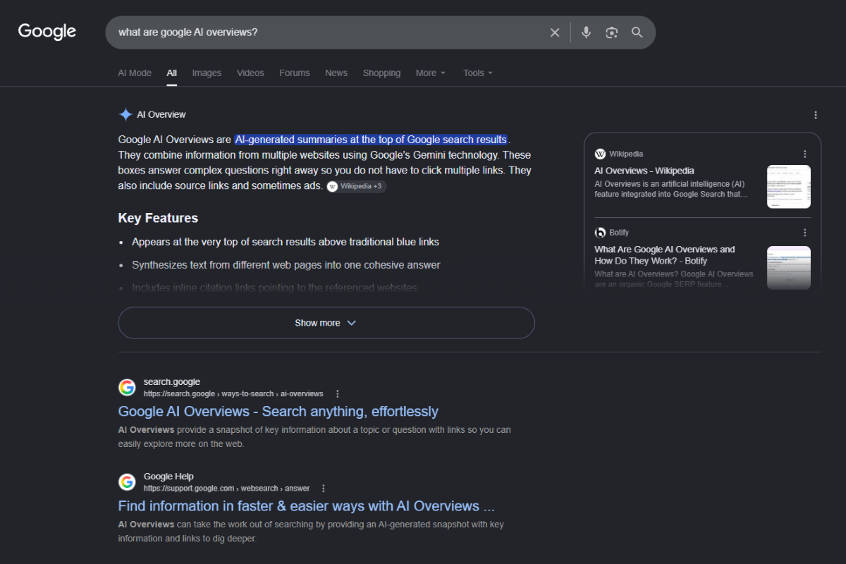Clear the search query with X icon
846x564 pixels.
pos(555,32)
